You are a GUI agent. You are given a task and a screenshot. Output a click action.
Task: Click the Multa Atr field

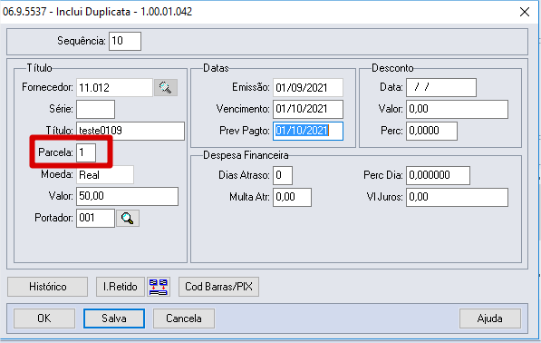coord(292,197)
